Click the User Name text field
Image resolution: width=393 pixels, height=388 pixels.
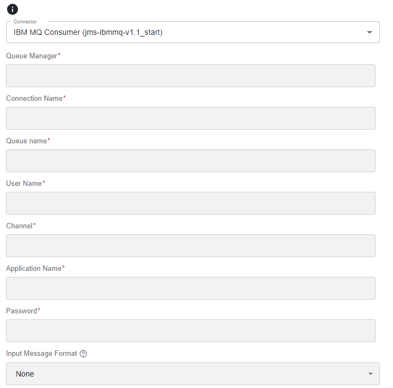click(x=191, y=203)
